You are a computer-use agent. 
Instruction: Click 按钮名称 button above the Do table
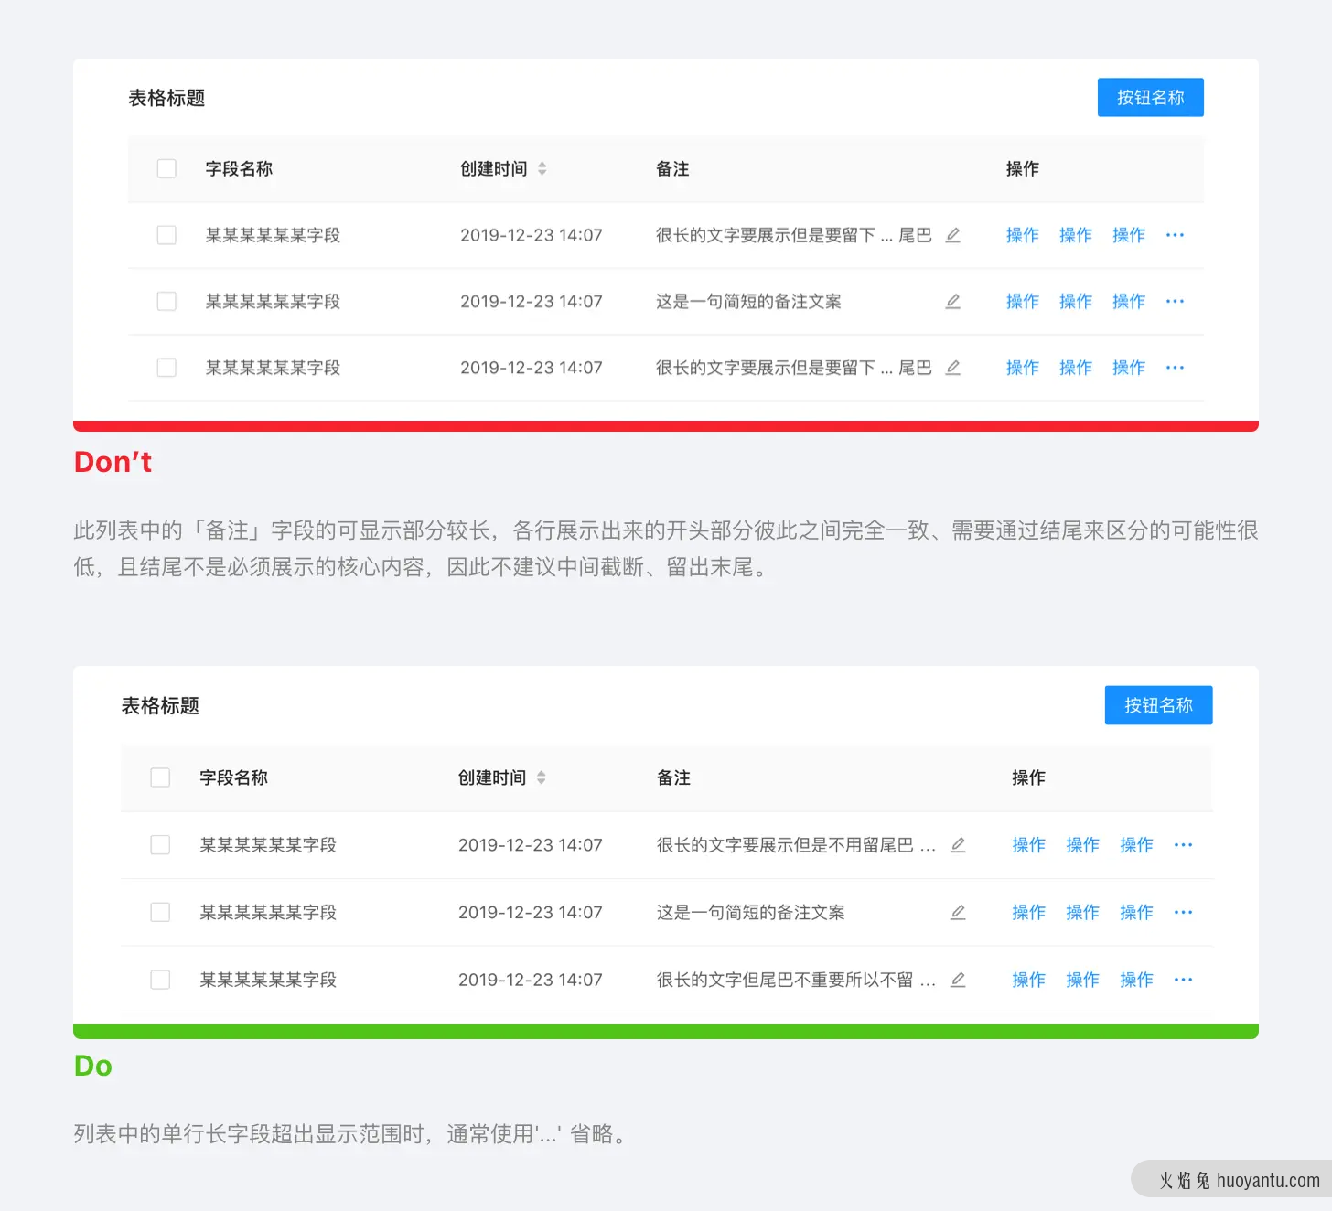(1158, 705)
